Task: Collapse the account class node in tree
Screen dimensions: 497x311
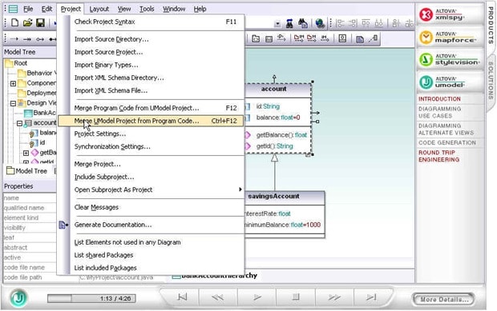Action: pyautogui.click(x=20, y=123)
